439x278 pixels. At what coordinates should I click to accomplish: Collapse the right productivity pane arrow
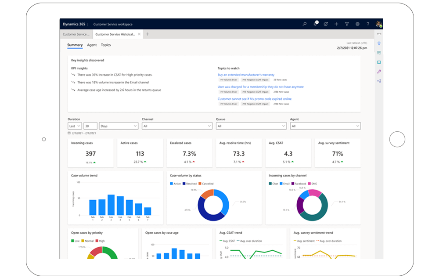(x=379, y=34)
